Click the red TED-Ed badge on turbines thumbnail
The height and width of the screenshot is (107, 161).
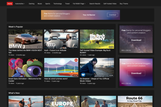pos(76,60)
